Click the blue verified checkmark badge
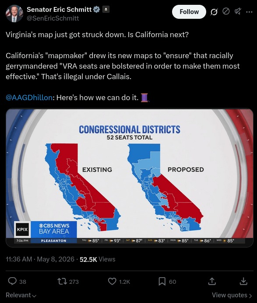The height and width of the screenshot is (303, 257). click(x=97, y=9)
